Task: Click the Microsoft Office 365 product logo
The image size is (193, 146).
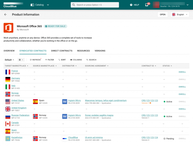Action: [9, 28]
